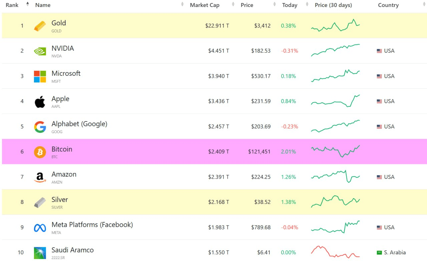Click the $38.52 Silver price
This screenshot has height=261, width=427.
coord(262,202)
